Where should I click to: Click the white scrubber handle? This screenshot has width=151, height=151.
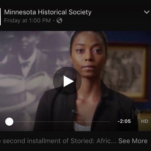coord(9,121)
